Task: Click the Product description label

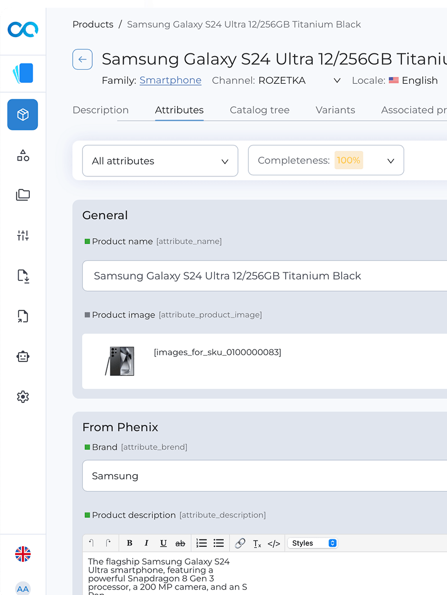Action: point(134,515)
